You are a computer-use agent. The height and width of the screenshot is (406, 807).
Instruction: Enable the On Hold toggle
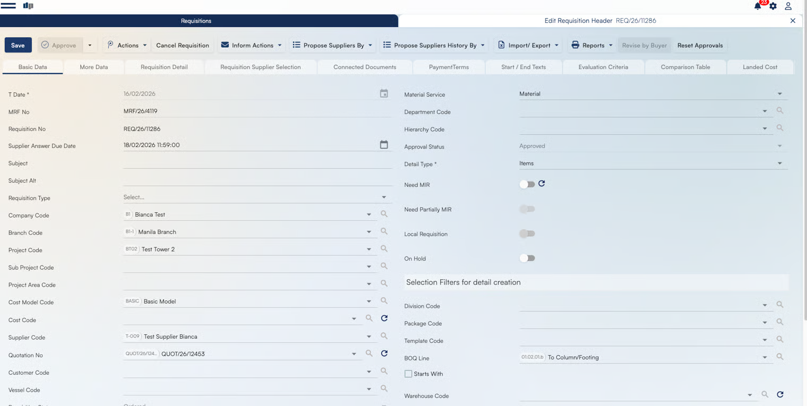(527, 258)
